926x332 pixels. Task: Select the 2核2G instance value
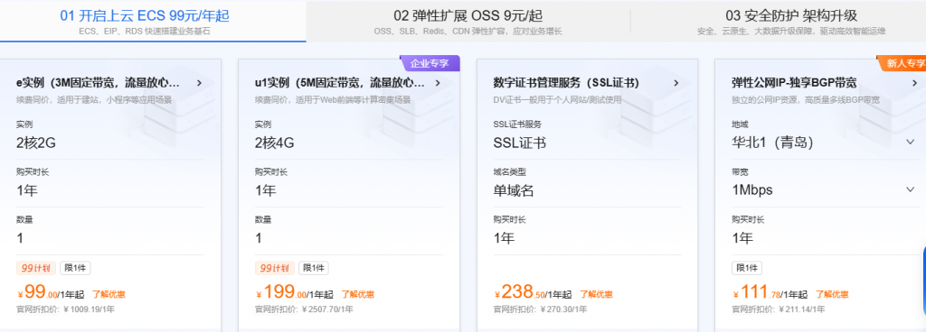point(36,143)
